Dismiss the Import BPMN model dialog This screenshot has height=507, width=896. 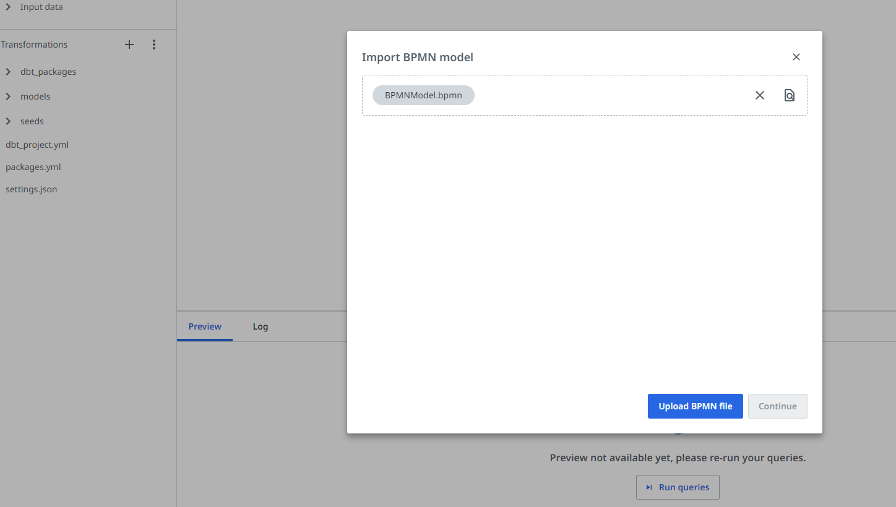796,56
